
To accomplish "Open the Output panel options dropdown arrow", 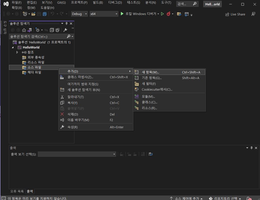I will tap(247, 148).
